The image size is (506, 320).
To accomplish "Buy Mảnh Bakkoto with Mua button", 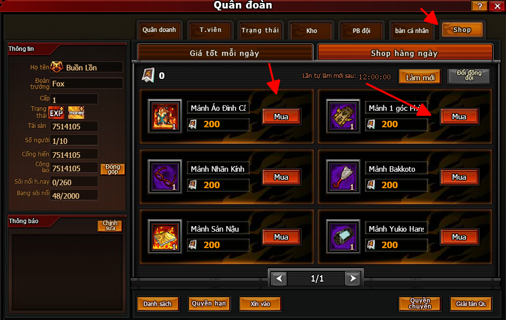I will [x=459, y=177].
